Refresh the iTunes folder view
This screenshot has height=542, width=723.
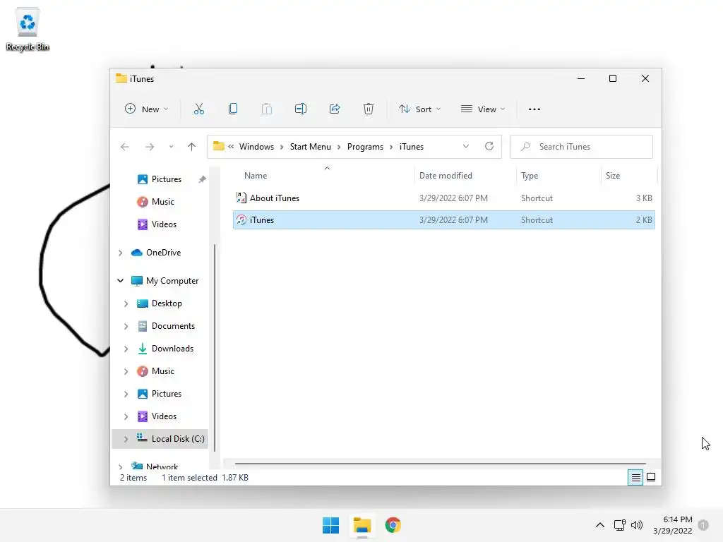[x=489, y=146]
